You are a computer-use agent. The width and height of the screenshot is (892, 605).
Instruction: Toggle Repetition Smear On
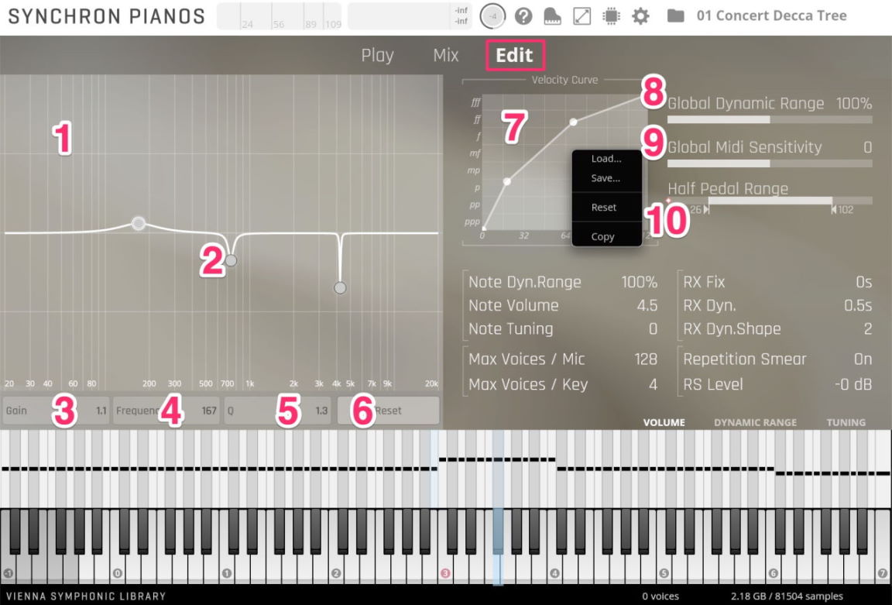(x=863, y=359)
